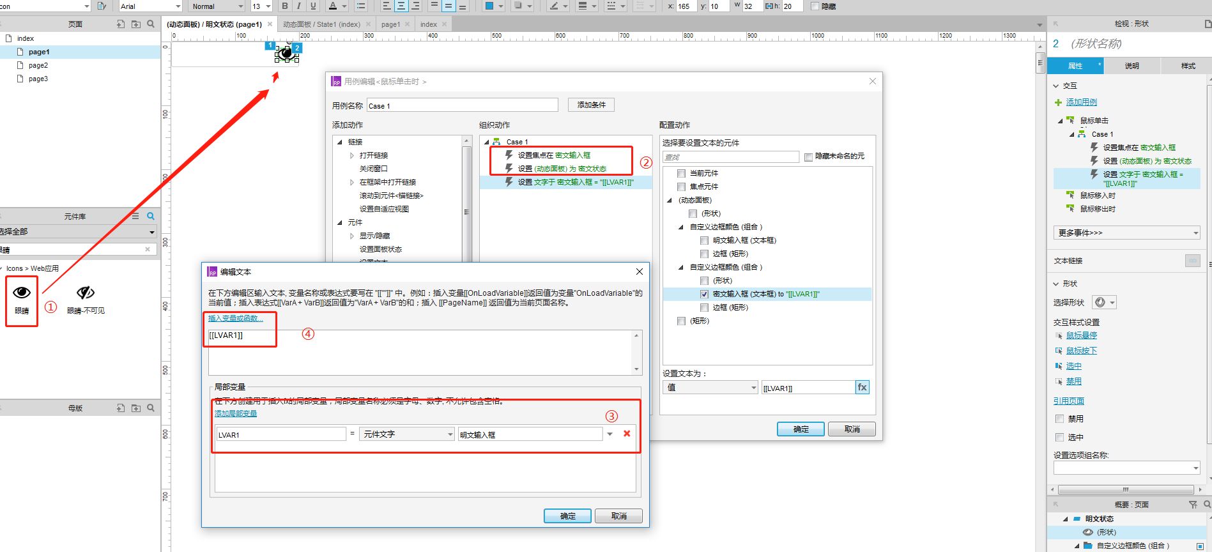The height and width of the screenshot is (552, 1212).
Task: Switch to the index canvas tab
Action: point(429,24)
